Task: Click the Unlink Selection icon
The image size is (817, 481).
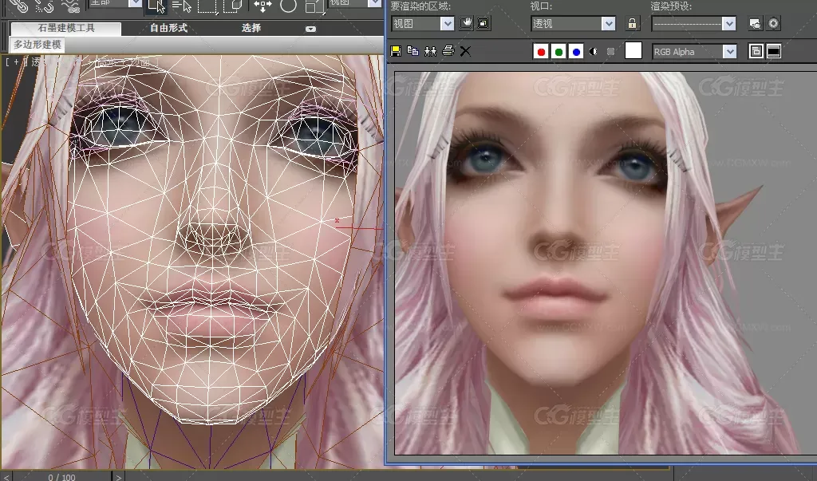Action: coord(43,6)
